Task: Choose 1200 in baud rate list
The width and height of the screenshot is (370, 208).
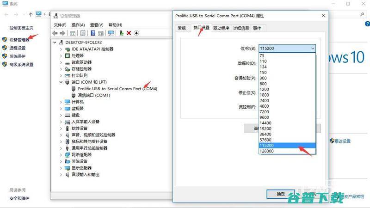Action: pos(287,89)
